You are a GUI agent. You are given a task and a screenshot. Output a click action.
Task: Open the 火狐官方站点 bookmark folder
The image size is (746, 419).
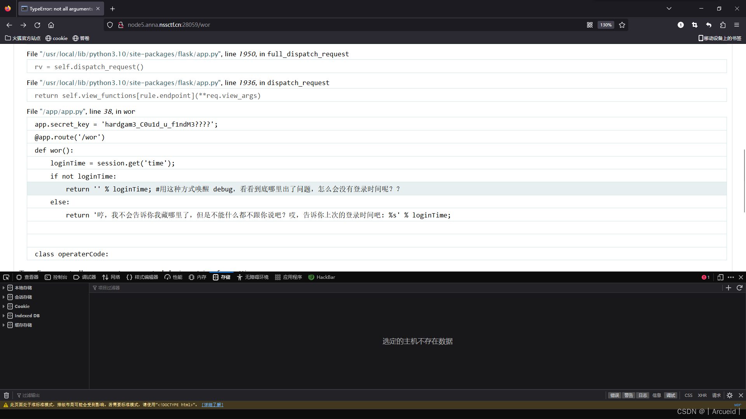(x=23, y=38)
